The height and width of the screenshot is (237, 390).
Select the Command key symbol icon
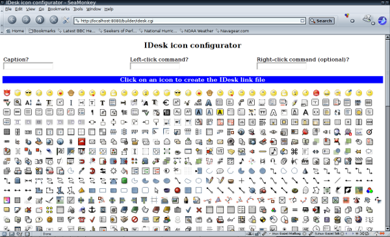(294, 151)
